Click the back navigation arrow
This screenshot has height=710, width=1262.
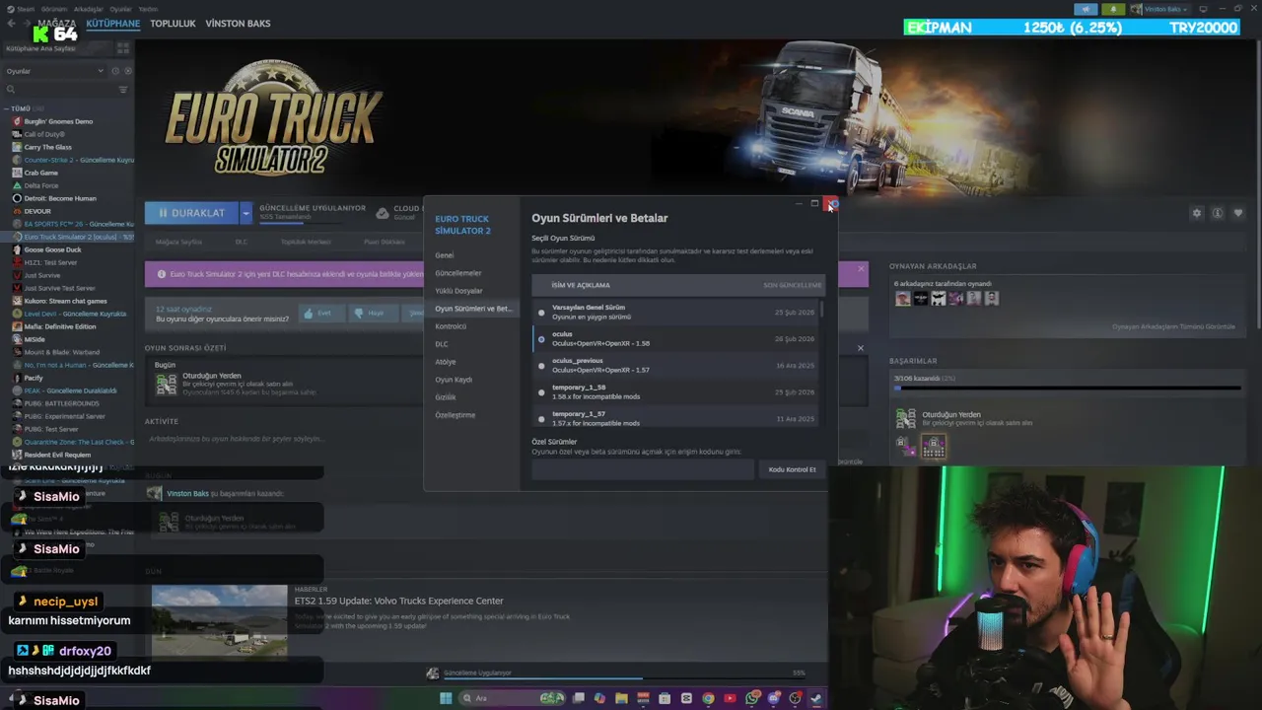(x=12, y=24)
